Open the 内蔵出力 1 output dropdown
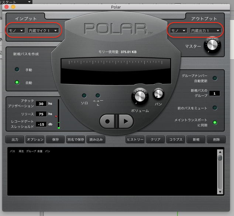The height and width of the screenshot is (216, 234). (x=206, y=31)
